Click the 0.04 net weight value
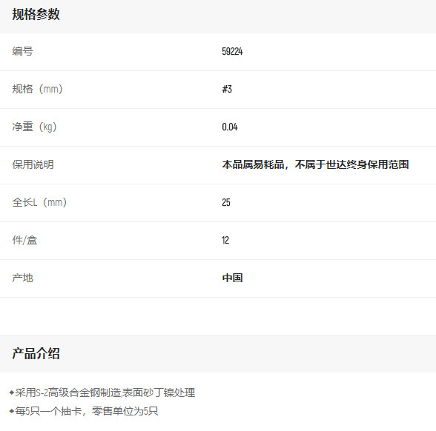Screen dimensions: 436x431 pyautogui.click(x=230, y=127)
